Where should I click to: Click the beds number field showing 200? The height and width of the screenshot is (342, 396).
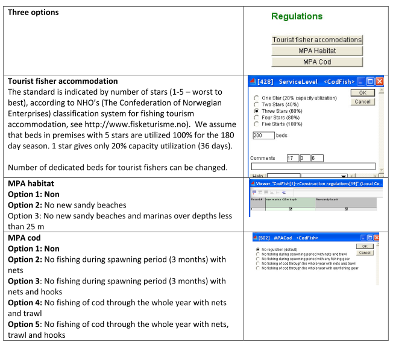coord(263,136)
